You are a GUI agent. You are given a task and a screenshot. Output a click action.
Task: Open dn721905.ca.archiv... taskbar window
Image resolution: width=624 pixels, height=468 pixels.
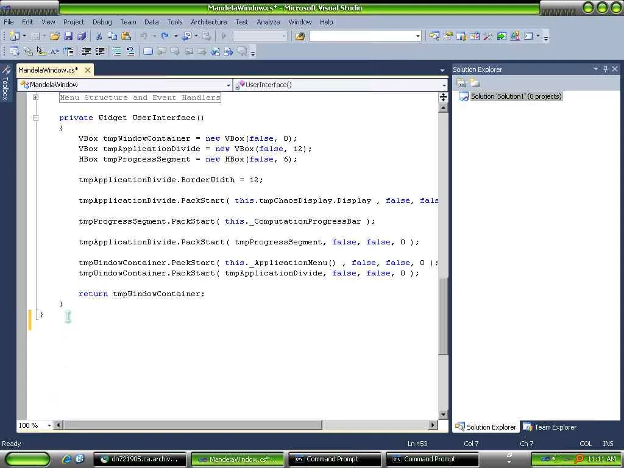[x=140, y=459]
